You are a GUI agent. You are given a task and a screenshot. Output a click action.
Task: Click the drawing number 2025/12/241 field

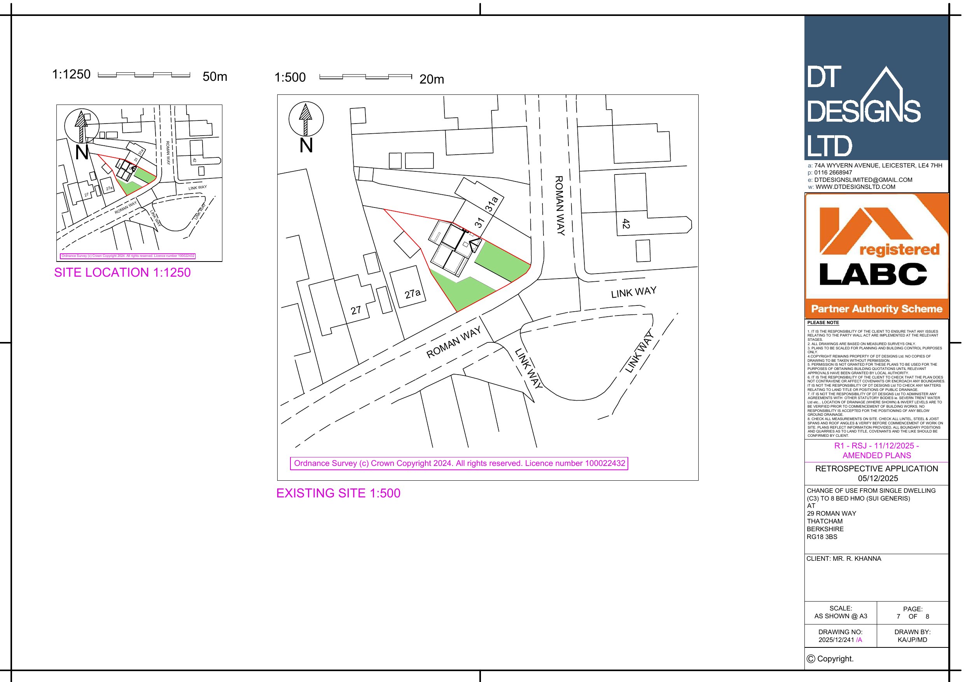(x=839, y=640)
